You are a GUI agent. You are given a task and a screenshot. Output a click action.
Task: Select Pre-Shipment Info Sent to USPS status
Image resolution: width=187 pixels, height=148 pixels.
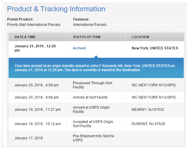coord(93,138)
